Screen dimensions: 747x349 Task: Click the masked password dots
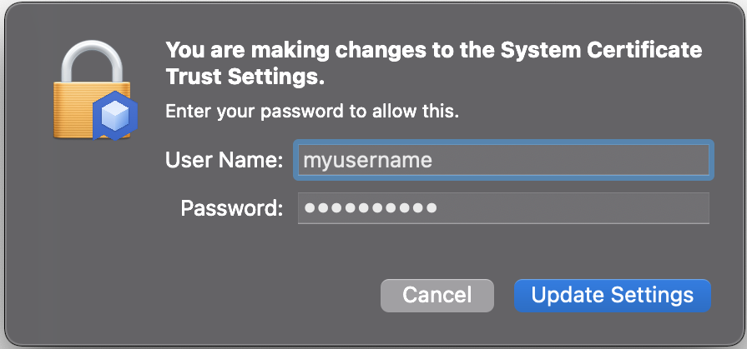point(371,207)
